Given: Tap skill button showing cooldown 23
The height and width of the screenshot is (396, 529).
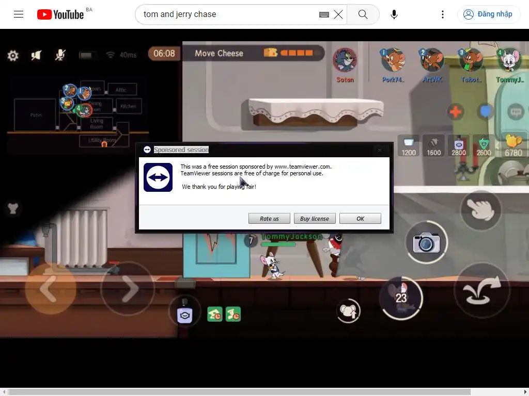Looking at the screenshot, I should click(x=401, y=298).
